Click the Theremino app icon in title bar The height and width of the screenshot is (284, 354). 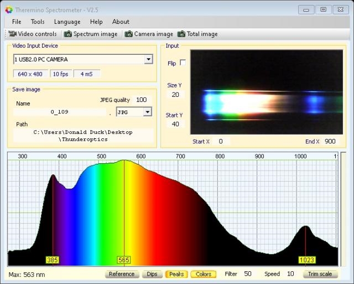8,9
